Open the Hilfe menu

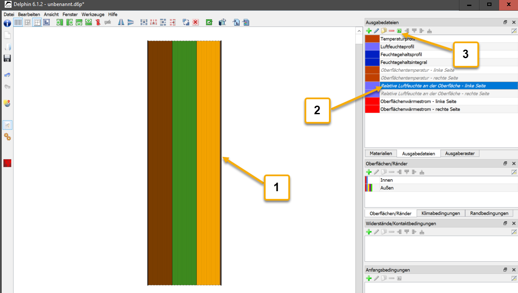(112, 15)
